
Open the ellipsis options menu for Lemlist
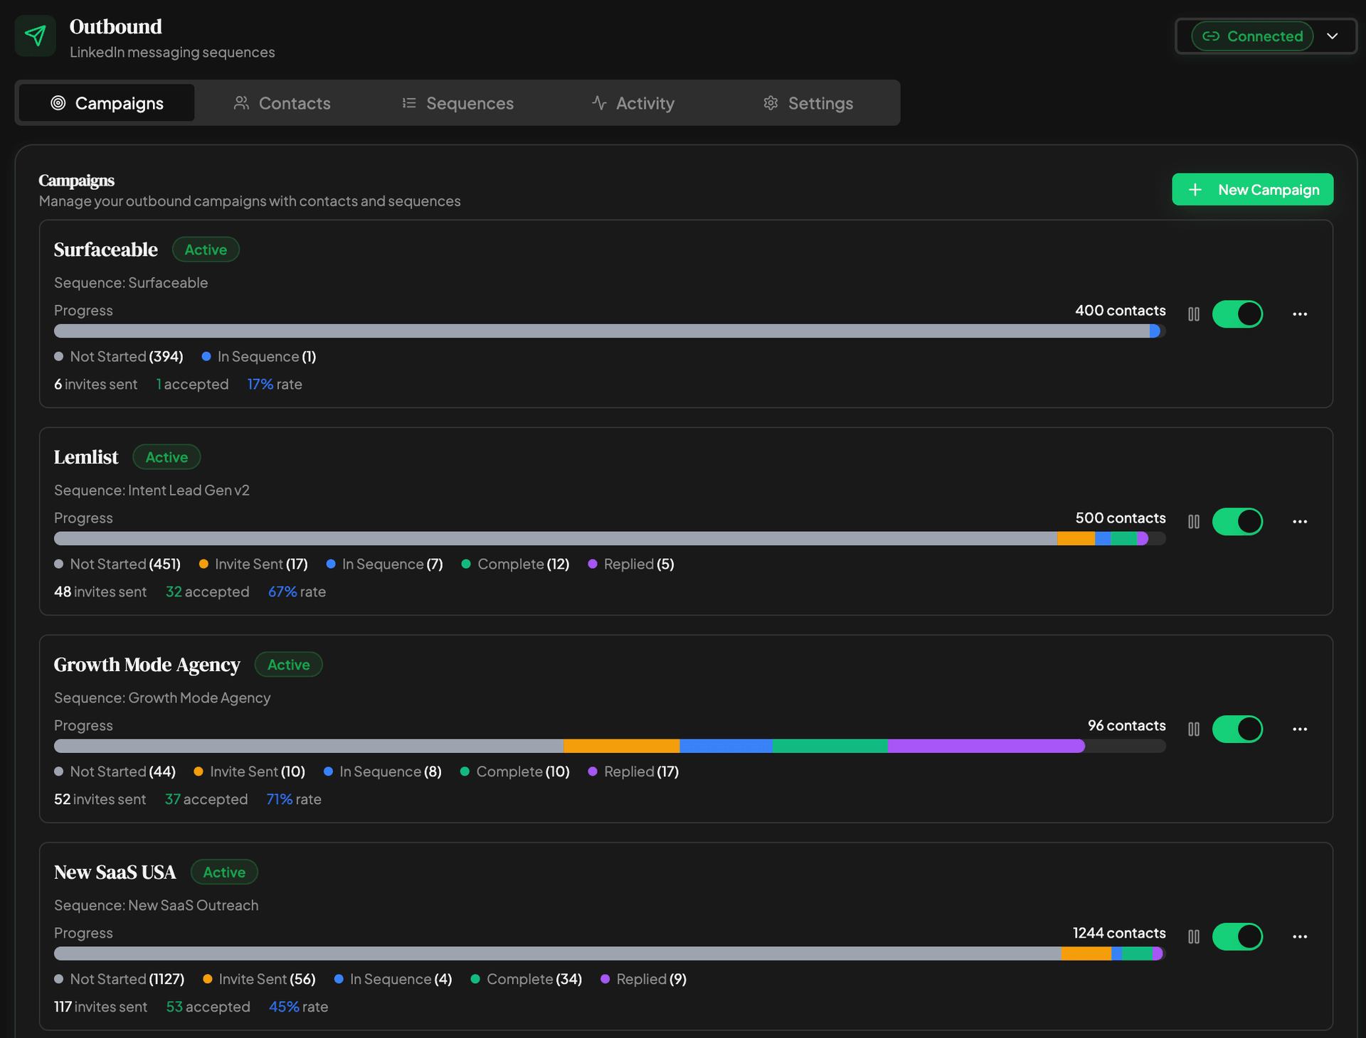pos(1300,521)
